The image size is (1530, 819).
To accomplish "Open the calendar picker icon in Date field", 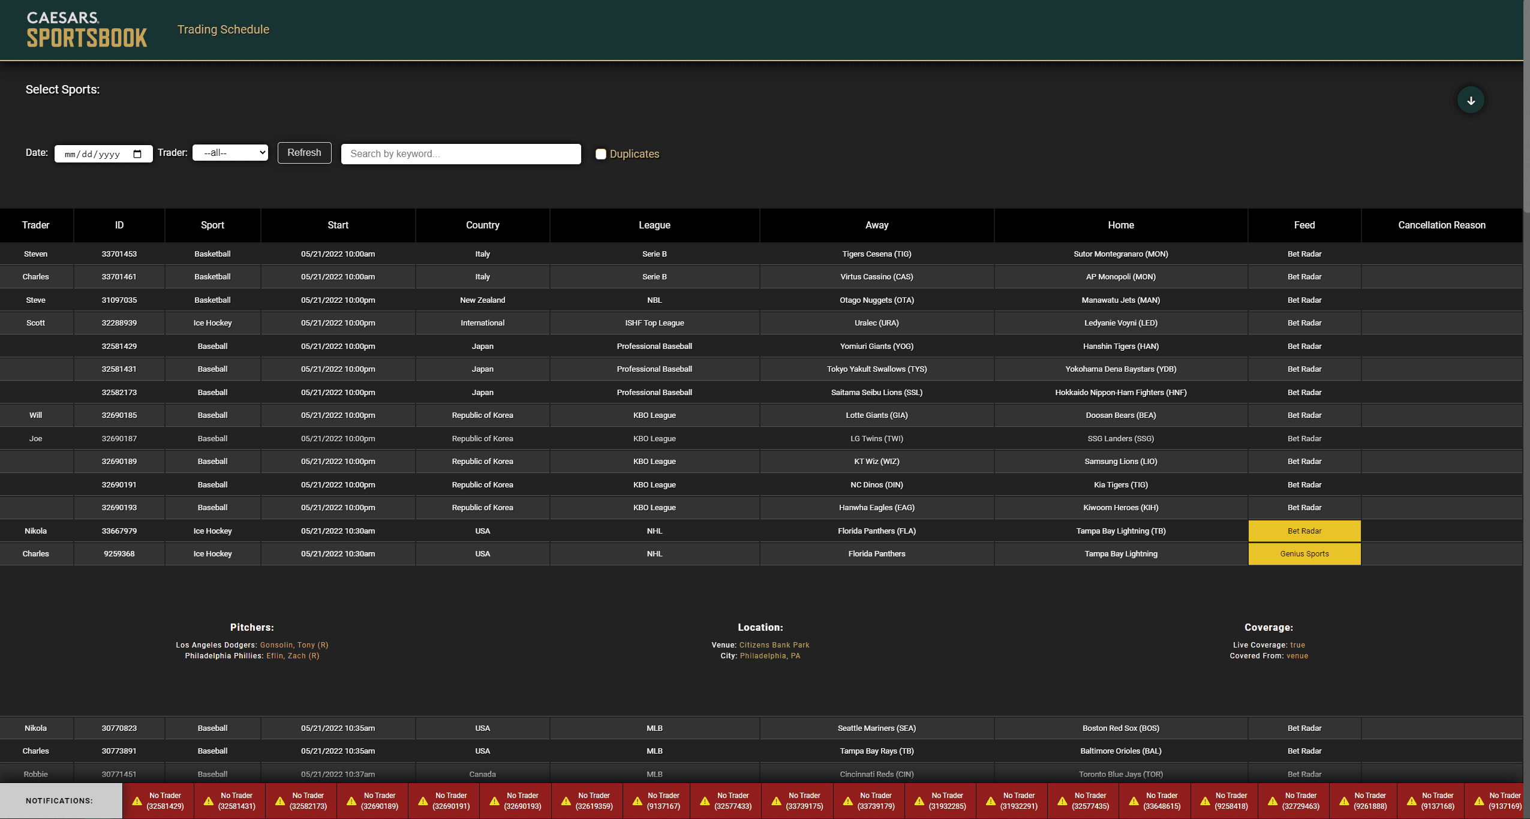I will pyautogui.click(x=137, y=154).
